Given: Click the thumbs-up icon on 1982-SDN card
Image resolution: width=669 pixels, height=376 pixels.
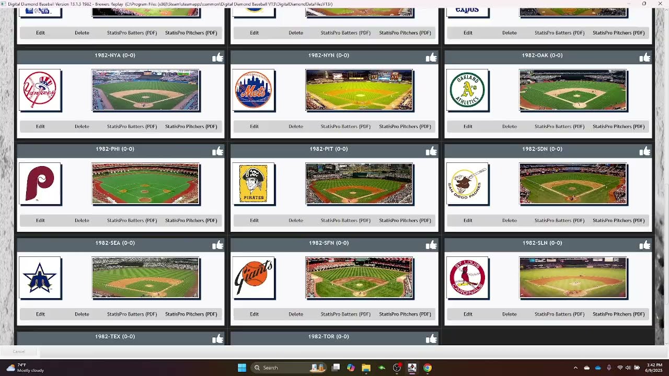Looking at the screenshot, I should 645,151.
